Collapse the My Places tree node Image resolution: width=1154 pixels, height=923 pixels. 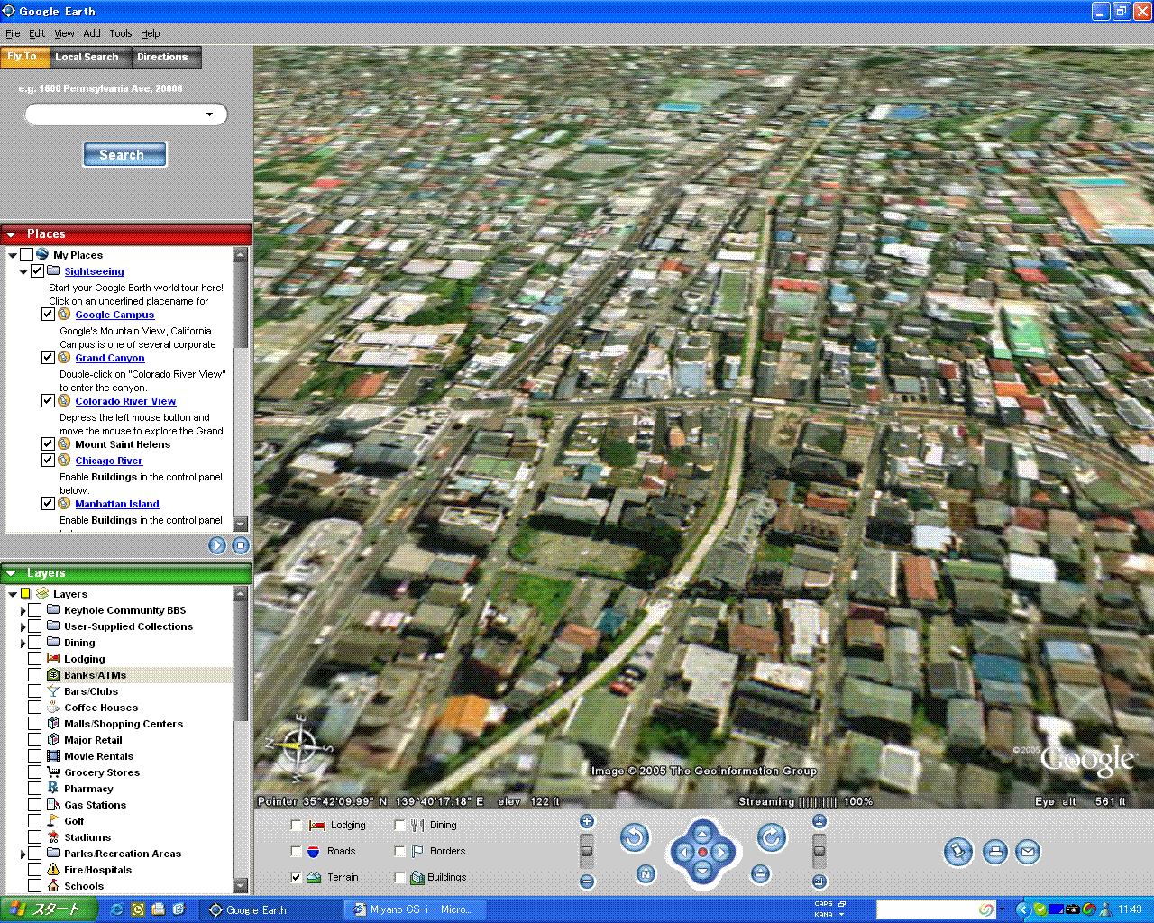coord(13,255)
